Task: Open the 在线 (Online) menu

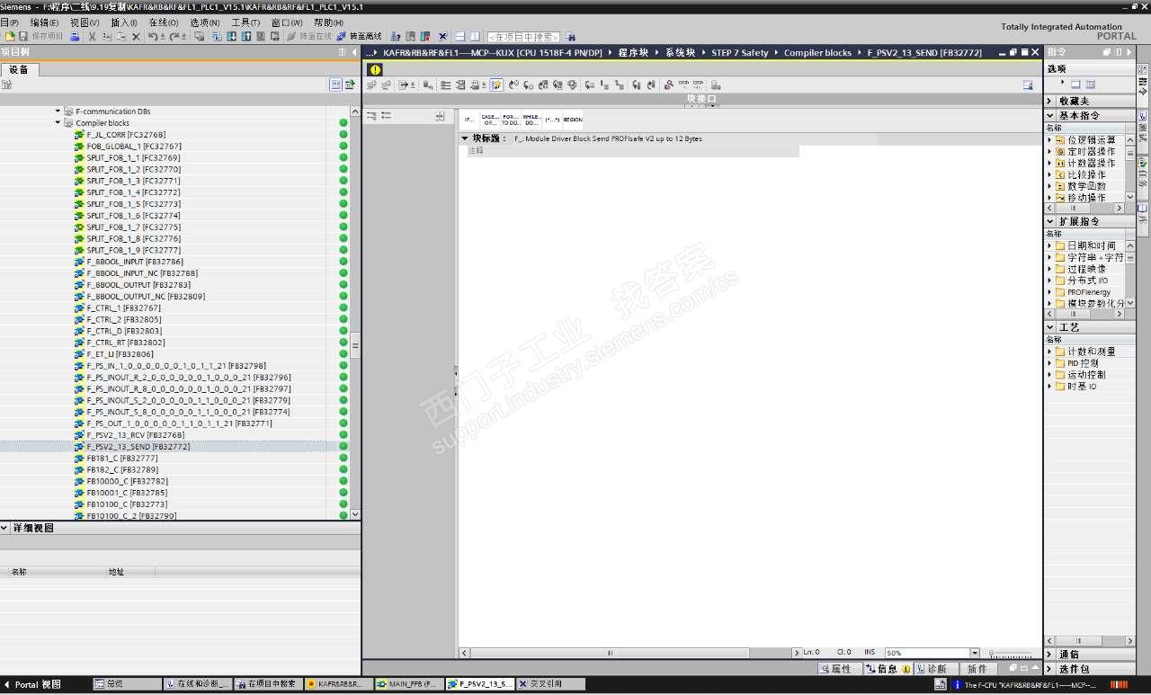Action: [x=164, y=22]
